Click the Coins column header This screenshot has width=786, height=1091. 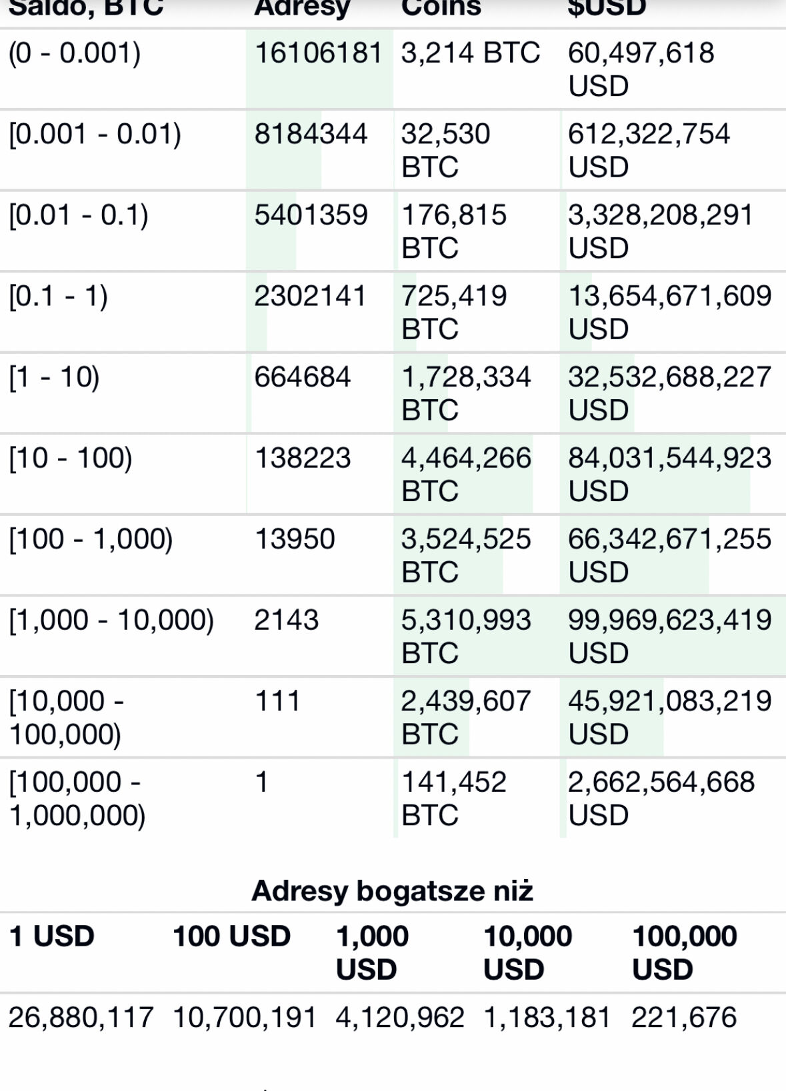point(441,8)
